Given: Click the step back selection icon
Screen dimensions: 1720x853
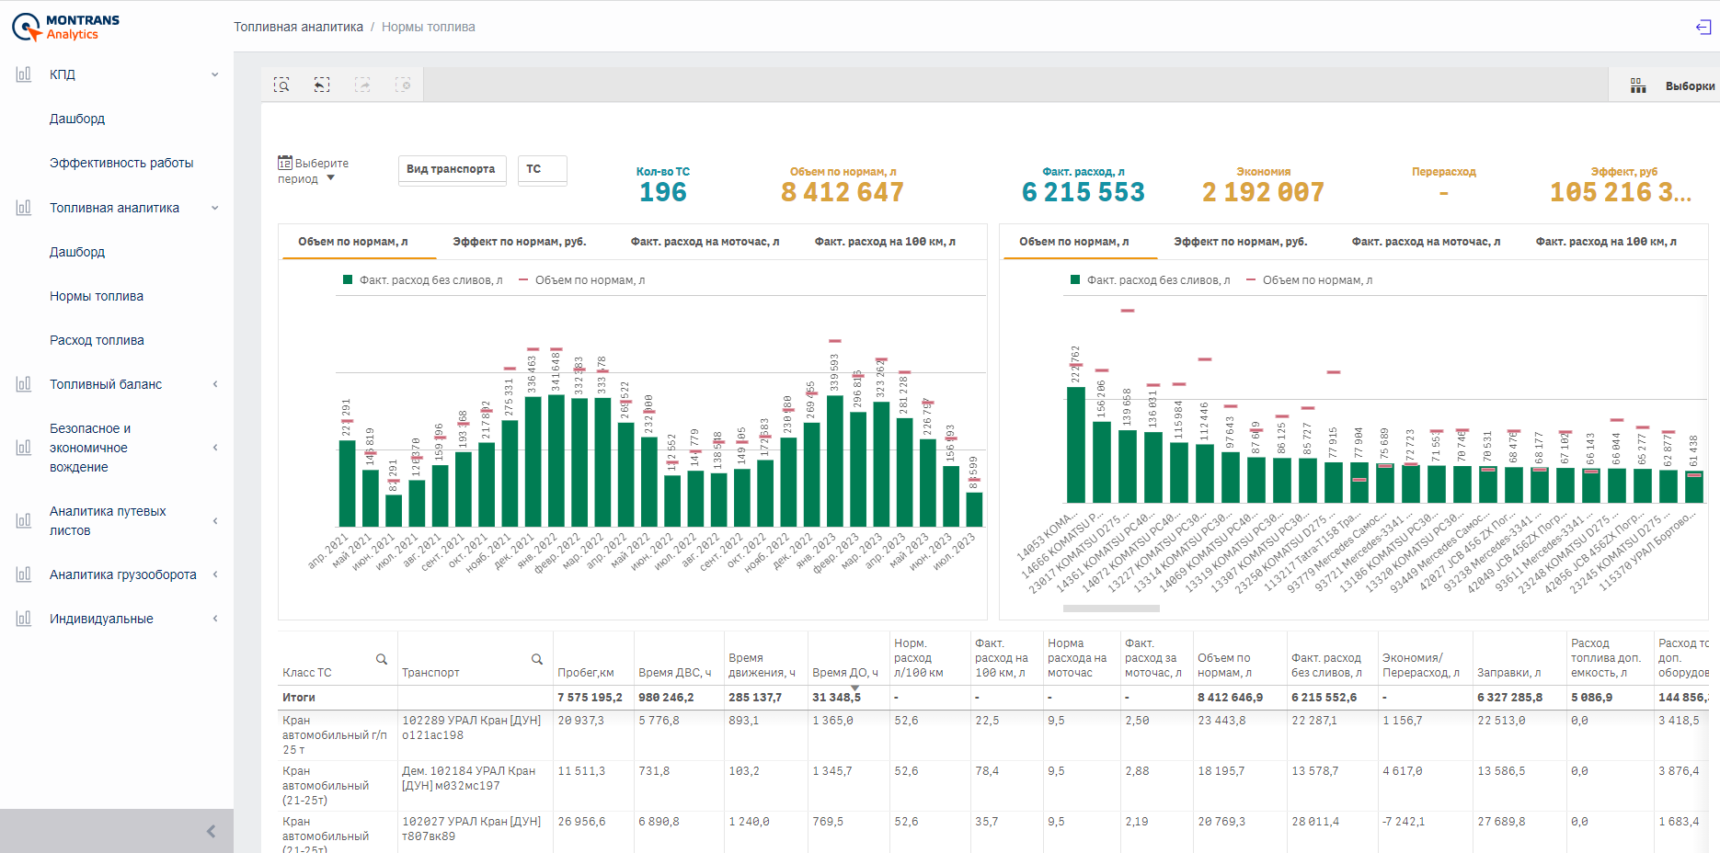Looking at the screenshot, I should 322,85.
